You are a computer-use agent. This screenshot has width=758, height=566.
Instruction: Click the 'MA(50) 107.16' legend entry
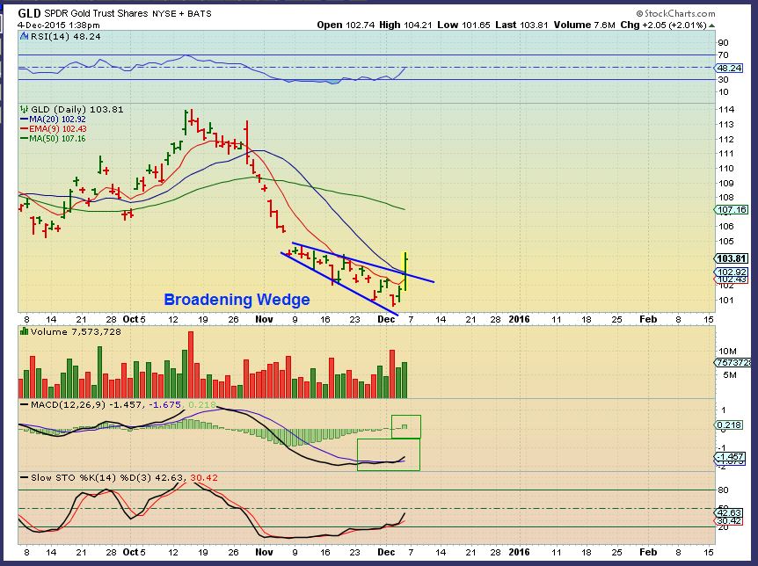tap(57, 138)
